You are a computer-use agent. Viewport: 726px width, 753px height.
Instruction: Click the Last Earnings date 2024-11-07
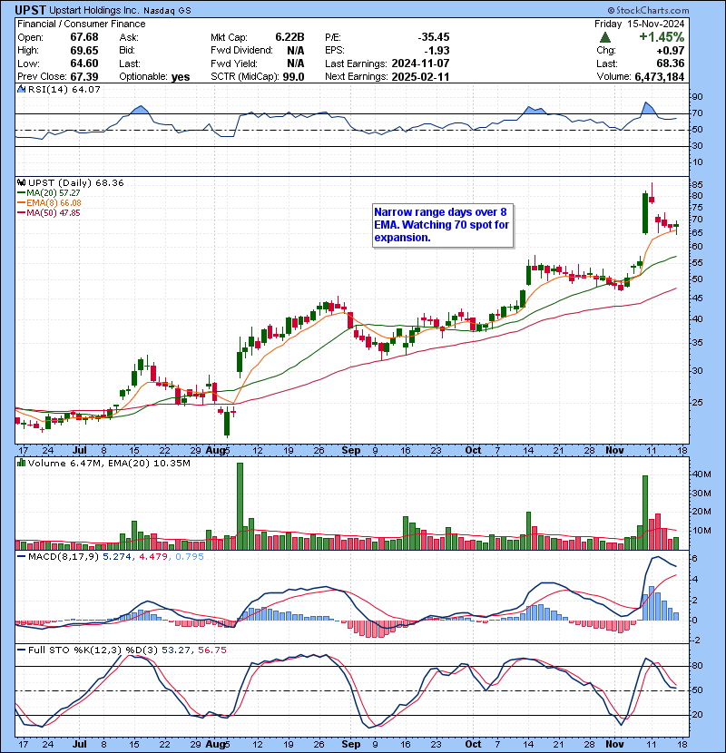[x=420, y=64]
